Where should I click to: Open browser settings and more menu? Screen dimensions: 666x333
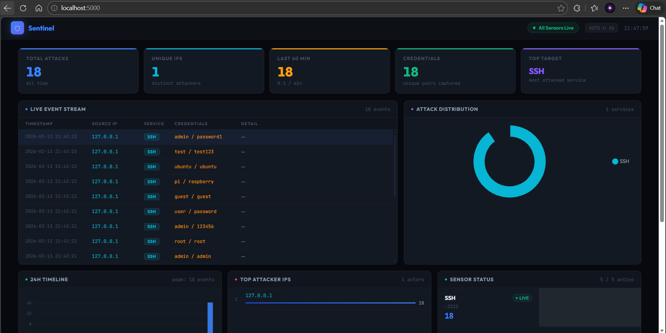pos(626,8)
